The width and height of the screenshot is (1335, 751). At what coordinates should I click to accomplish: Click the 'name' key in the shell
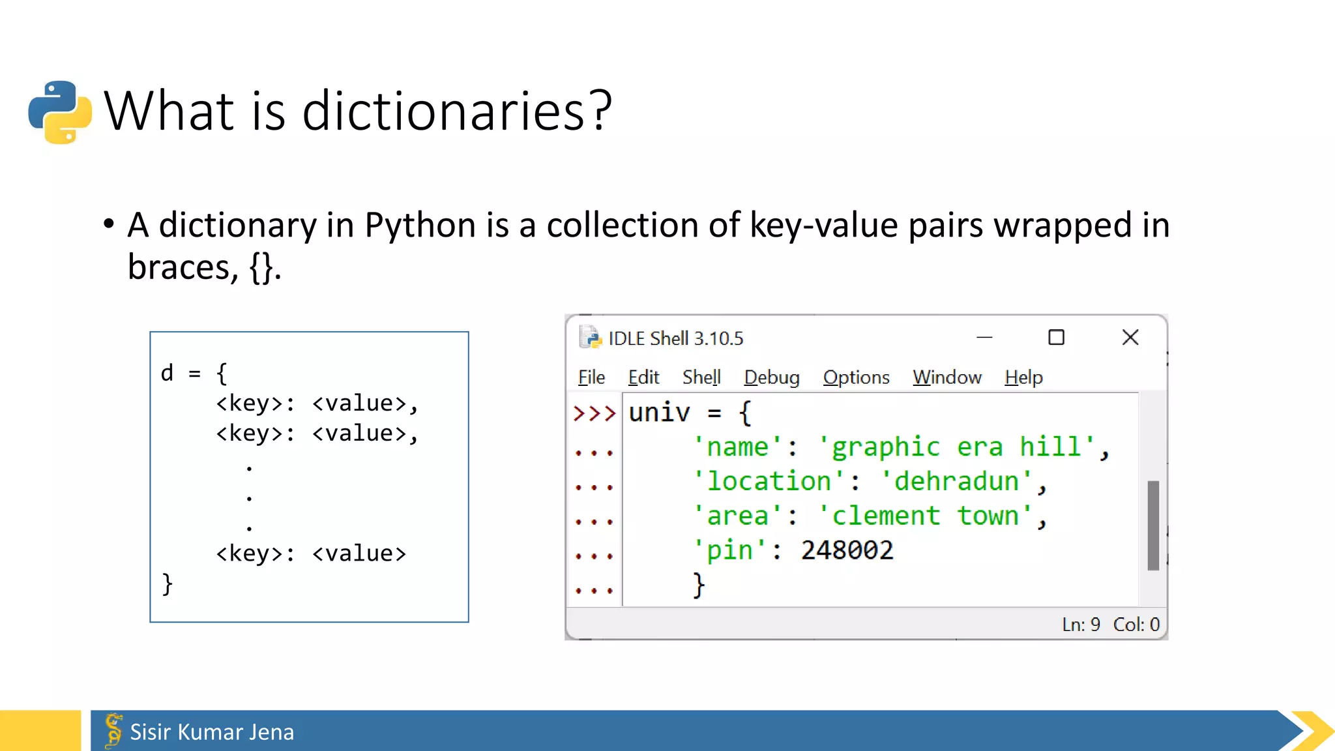coord(737,447)
